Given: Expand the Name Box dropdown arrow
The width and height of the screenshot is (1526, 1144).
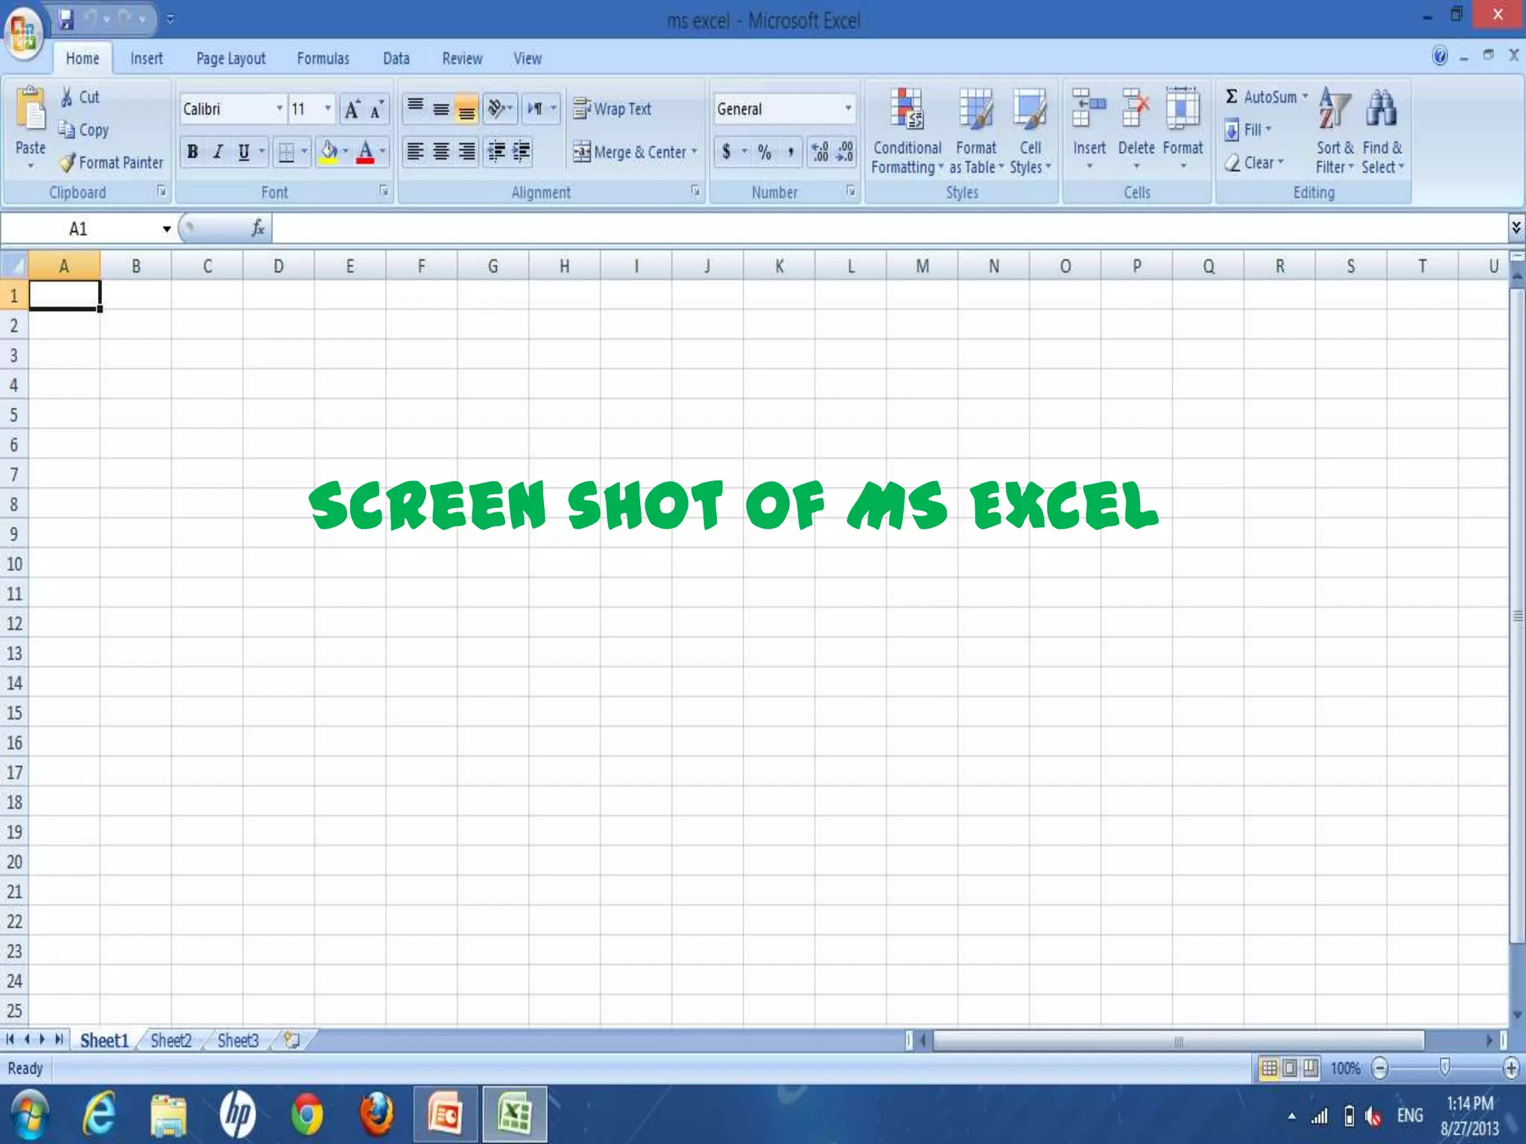Looking at the screenshot, I should coord(166,229).
